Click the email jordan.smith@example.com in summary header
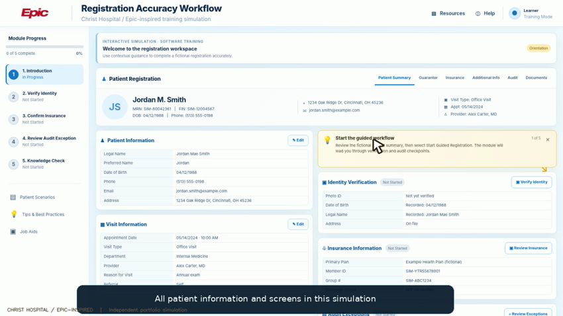Viewport: 563px width, 316px height. [x=334, y=110]
